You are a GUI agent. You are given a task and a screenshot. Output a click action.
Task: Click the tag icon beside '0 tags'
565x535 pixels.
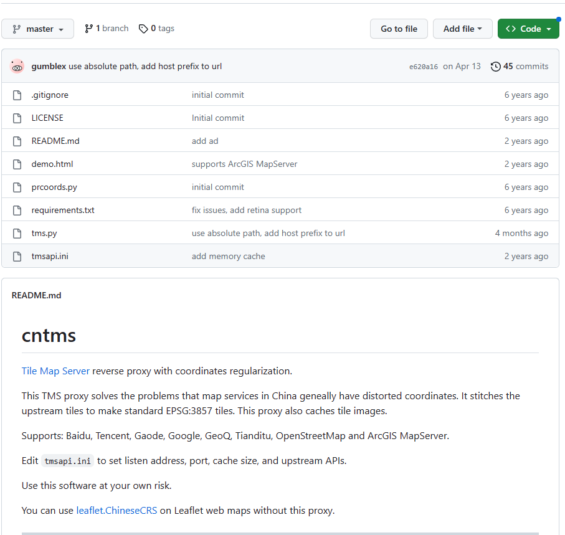pyautogui.click(x=143, y=29)
